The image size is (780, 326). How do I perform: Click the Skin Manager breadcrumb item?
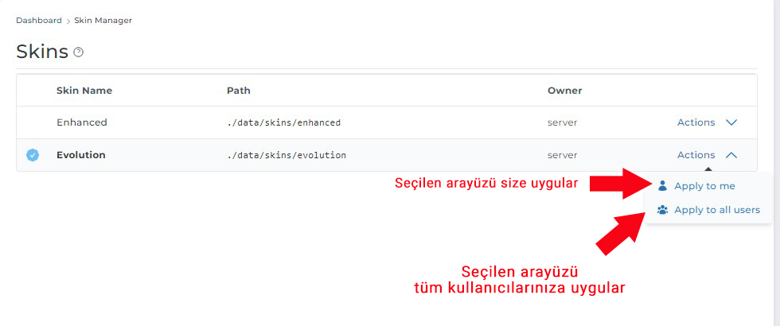point(103,20)
